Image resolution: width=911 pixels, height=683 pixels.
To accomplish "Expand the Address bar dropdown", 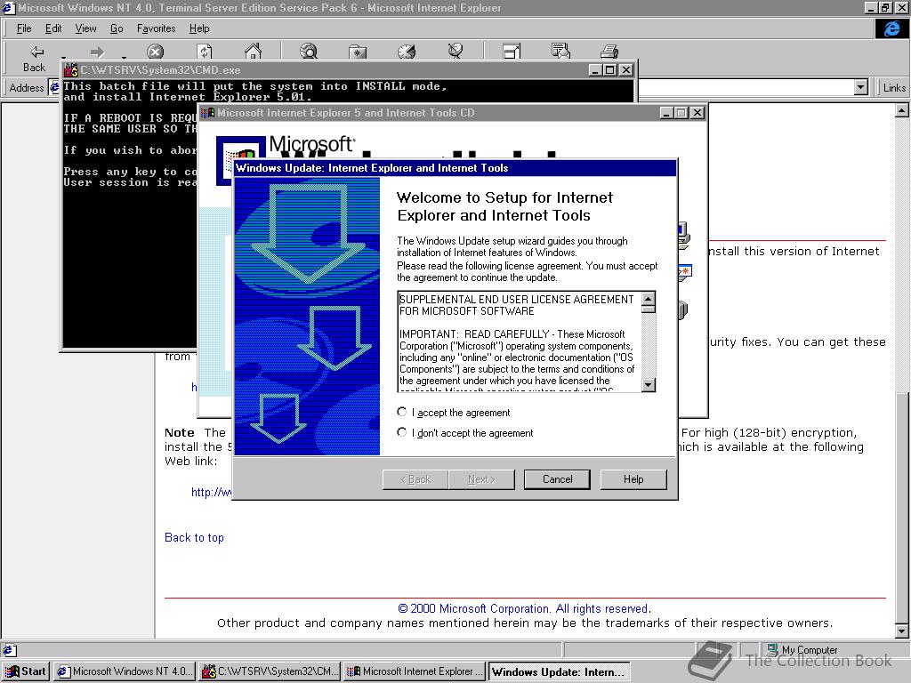I will [861, 88].
